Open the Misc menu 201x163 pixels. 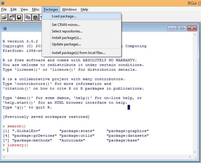36,9
